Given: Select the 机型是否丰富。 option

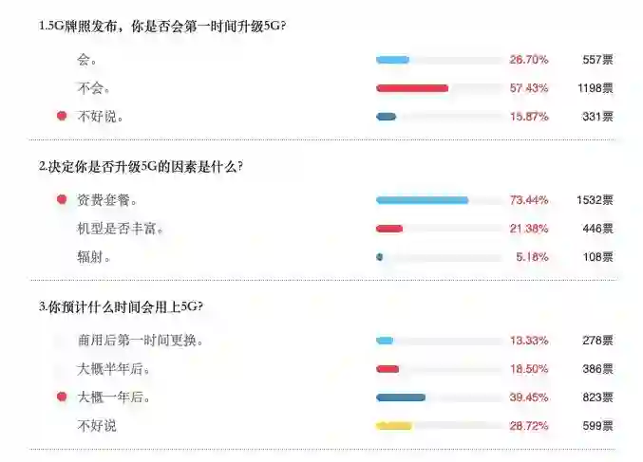Looking at the screenshot, I should [114, 229].
